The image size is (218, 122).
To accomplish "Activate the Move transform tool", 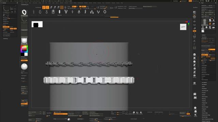I will 51,7.
